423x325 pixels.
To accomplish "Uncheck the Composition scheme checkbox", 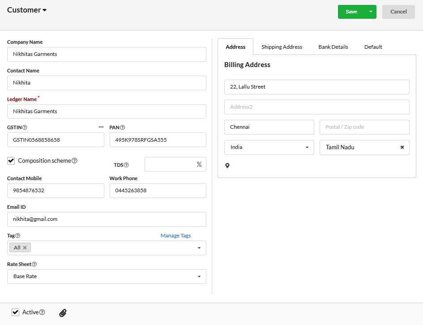I will pyautogui.click(x=11, y=160).
